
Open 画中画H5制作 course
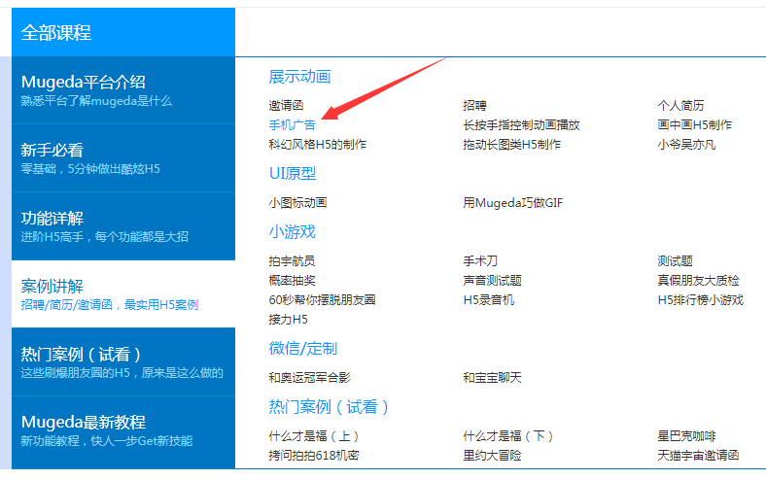pyautogui.click(x=694, y=125)
